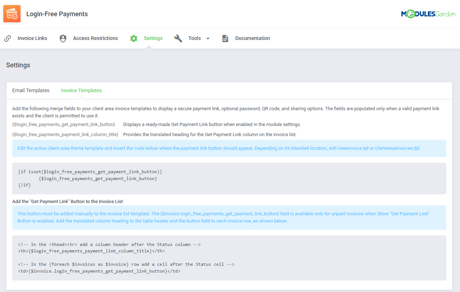Open the Tools menu
Viewport: 460px width, 292px height.
(x=195, y=38)
